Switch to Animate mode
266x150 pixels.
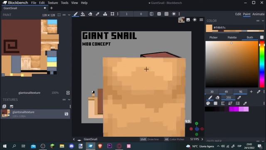(x=258, y=14)
